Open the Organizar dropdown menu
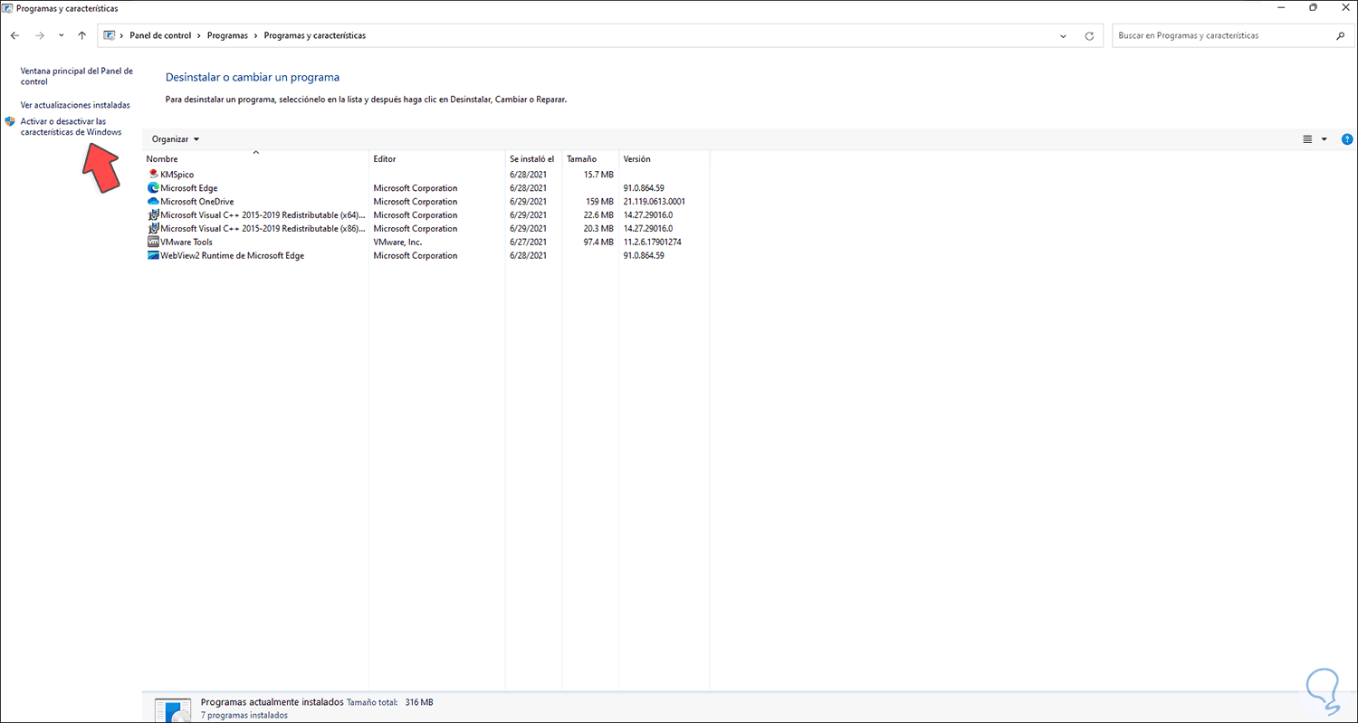Viewport: 1358px width, 723px height. tap(176, 139)
